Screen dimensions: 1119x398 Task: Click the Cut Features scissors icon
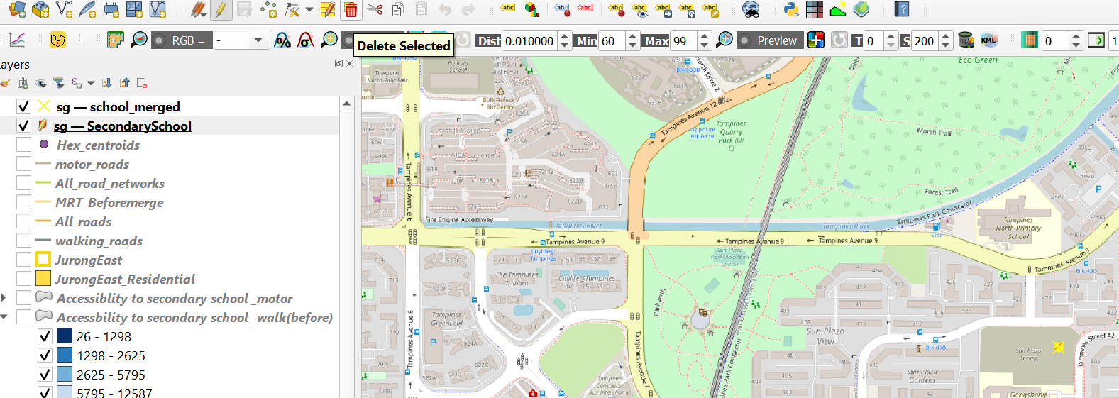pyautogui.click(x=375, y=9)
